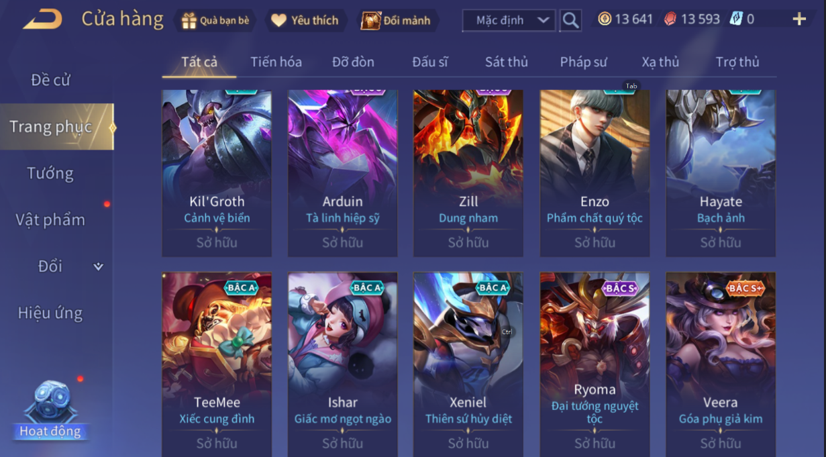Click the red ruby currency icon
The image size is (826, 457).
670,19
